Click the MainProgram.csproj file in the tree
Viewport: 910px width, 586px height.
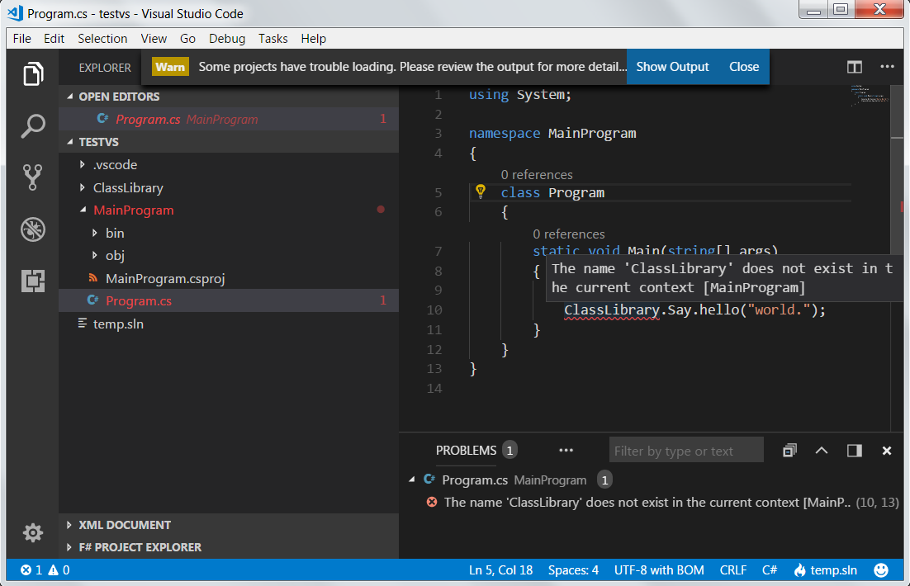coord(165,278)
